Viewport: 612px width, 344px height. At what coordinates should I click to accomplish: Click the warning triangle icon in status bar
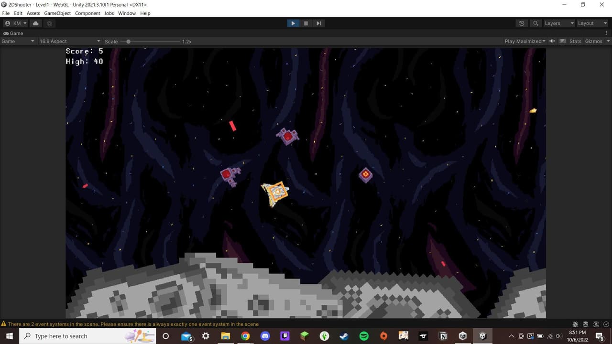(x=4, y=324)
